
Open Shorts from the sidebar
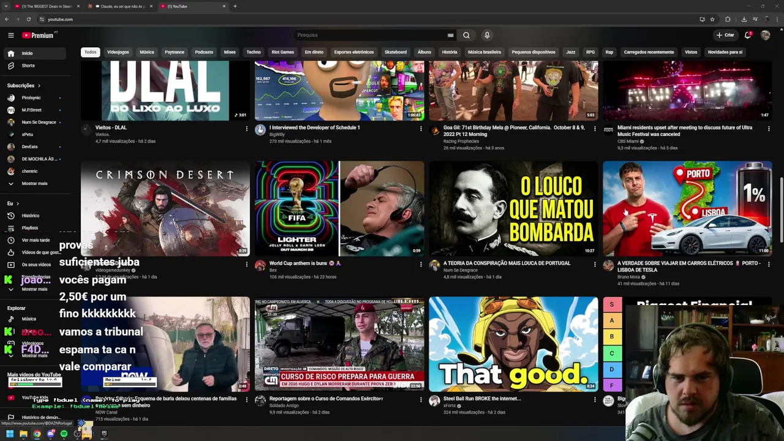34,66
